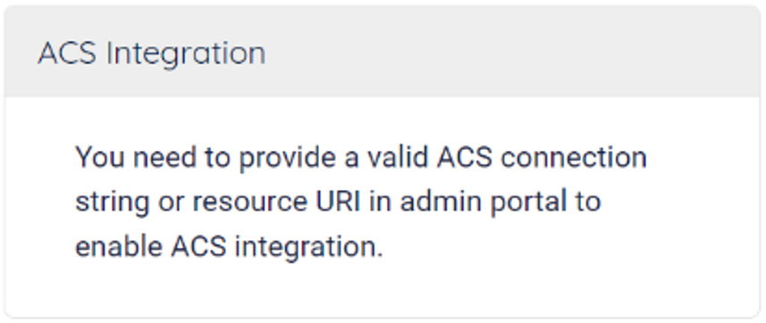Click the first line starting "You need to provide"
The height and width of the screenshot is (323, 766).
coord(361,158)
